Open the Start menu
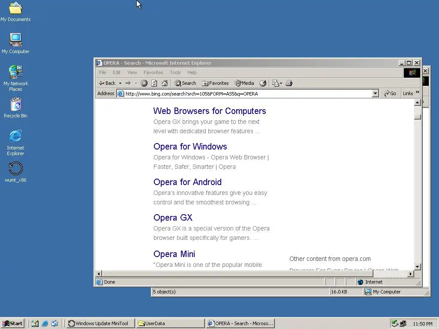 12,323
